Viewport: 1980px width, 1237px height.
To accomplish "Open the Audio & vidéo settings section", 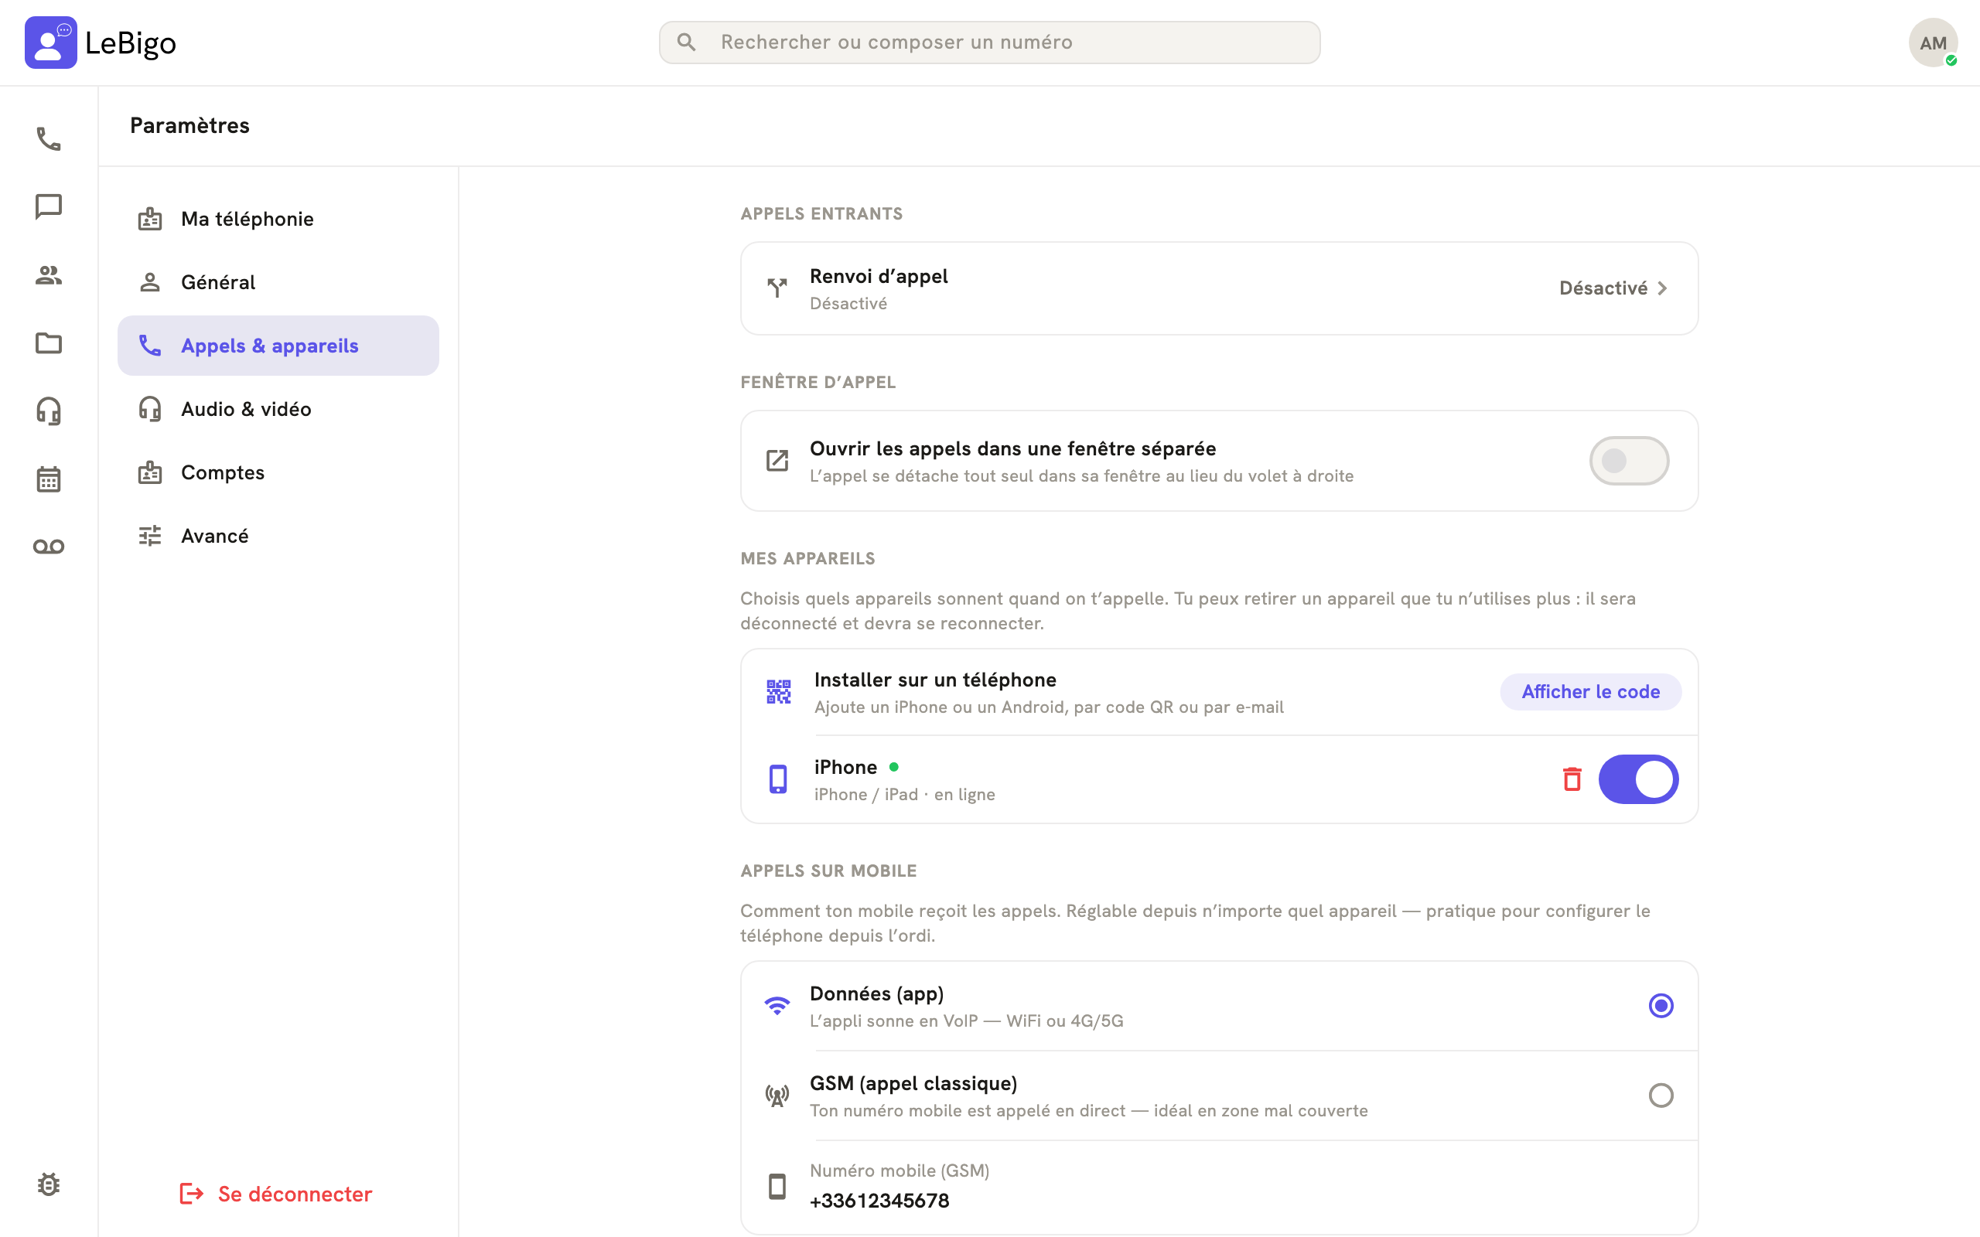I will 278,409.
